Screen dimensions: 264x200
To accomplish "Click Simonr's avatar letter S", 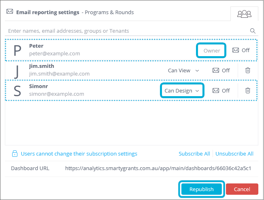I will (17, 91).
